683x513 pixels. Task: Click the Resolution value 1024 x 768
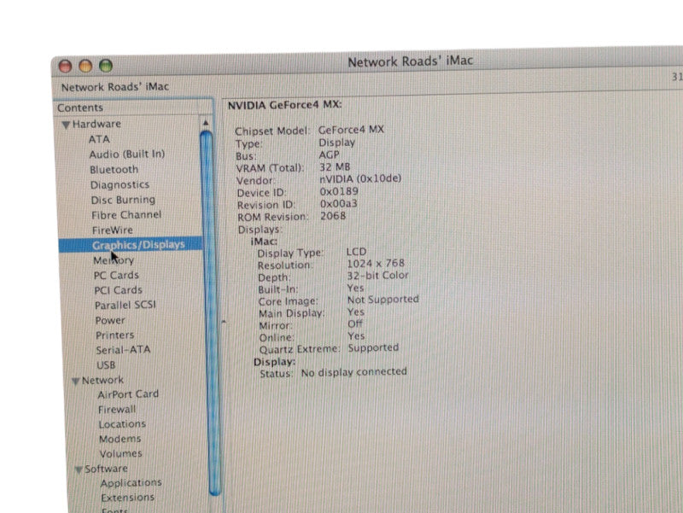click(376, 264)
